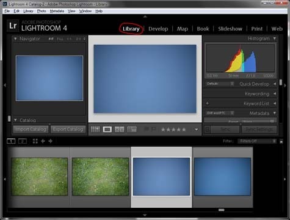Add keyword with plus icon in Keyword List
The image size is (290, 220).
coord(207,103)
